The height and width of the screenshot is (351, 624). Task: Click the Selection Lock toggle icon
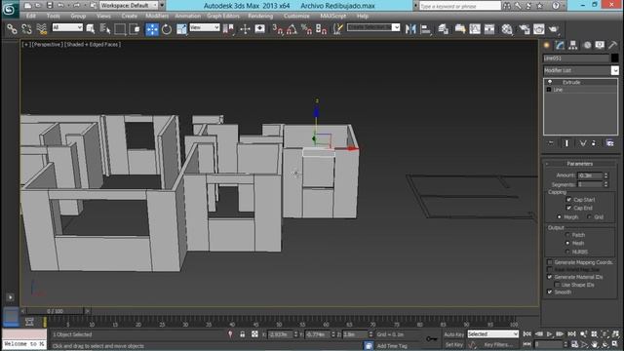[x=243, y=334]
